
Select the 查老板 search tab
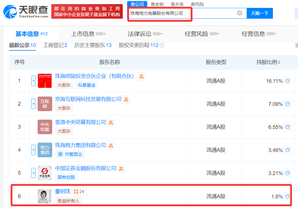click(x=157, y=4)
